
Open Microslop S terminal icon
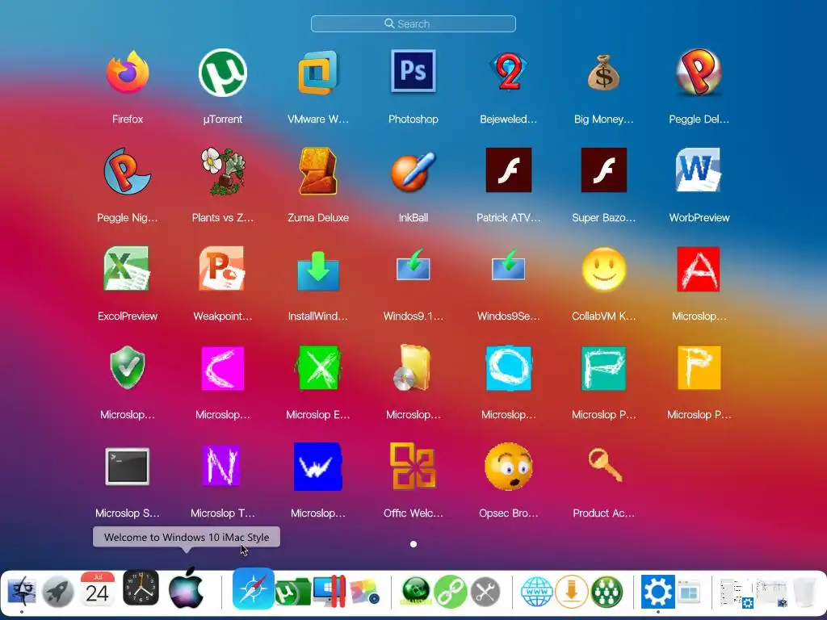click(127, 467)
